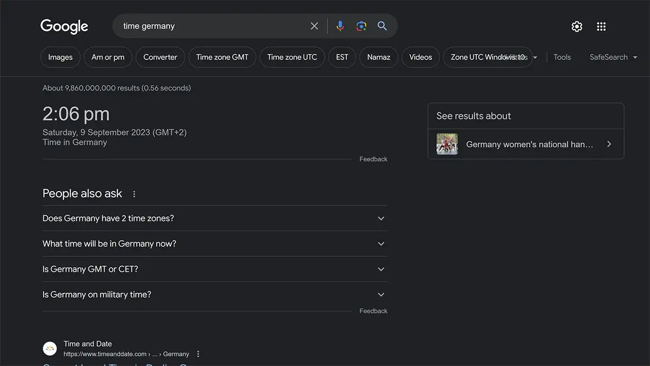650x366 pixels.
Task: Click the 'People also ask' heading
Action: [x=82, y=194]
